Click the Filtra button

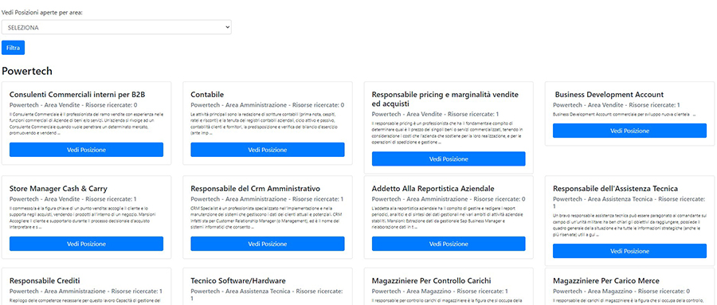13,48
